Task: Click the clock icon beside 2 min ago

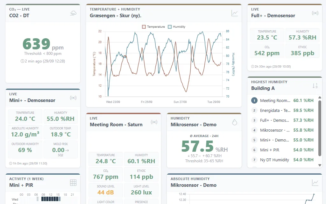Action: point(22,61)
